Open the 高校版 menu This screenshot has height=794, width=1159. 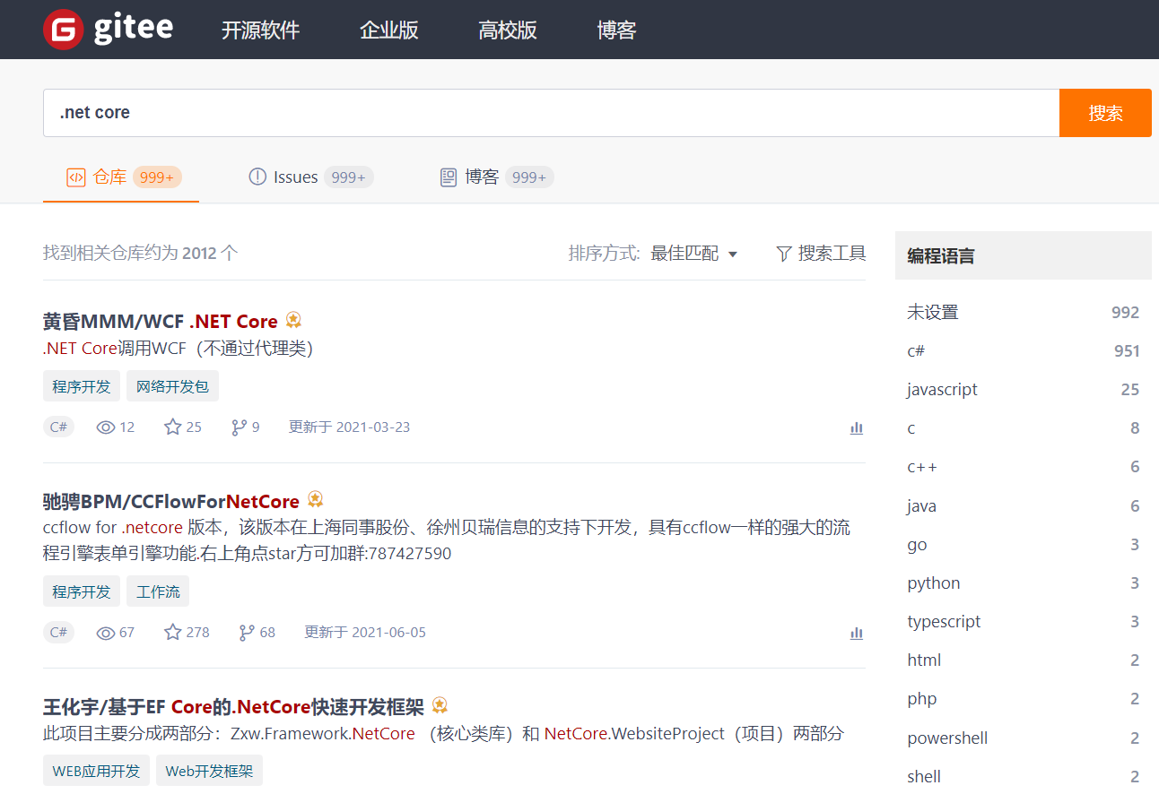pos(508,30)
